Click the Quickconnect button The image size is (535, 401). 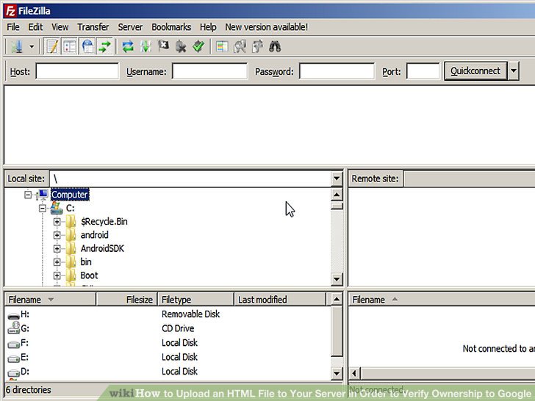475,71
